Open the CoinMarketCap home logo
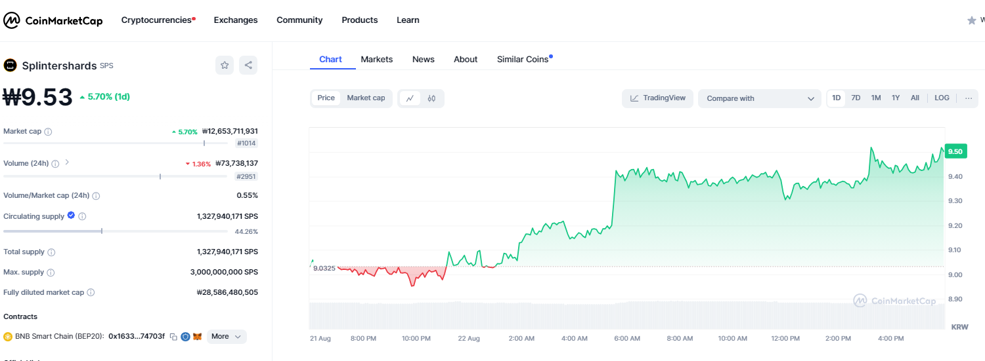This screenshot has width=985, height=361. click(x=53, y=20)
